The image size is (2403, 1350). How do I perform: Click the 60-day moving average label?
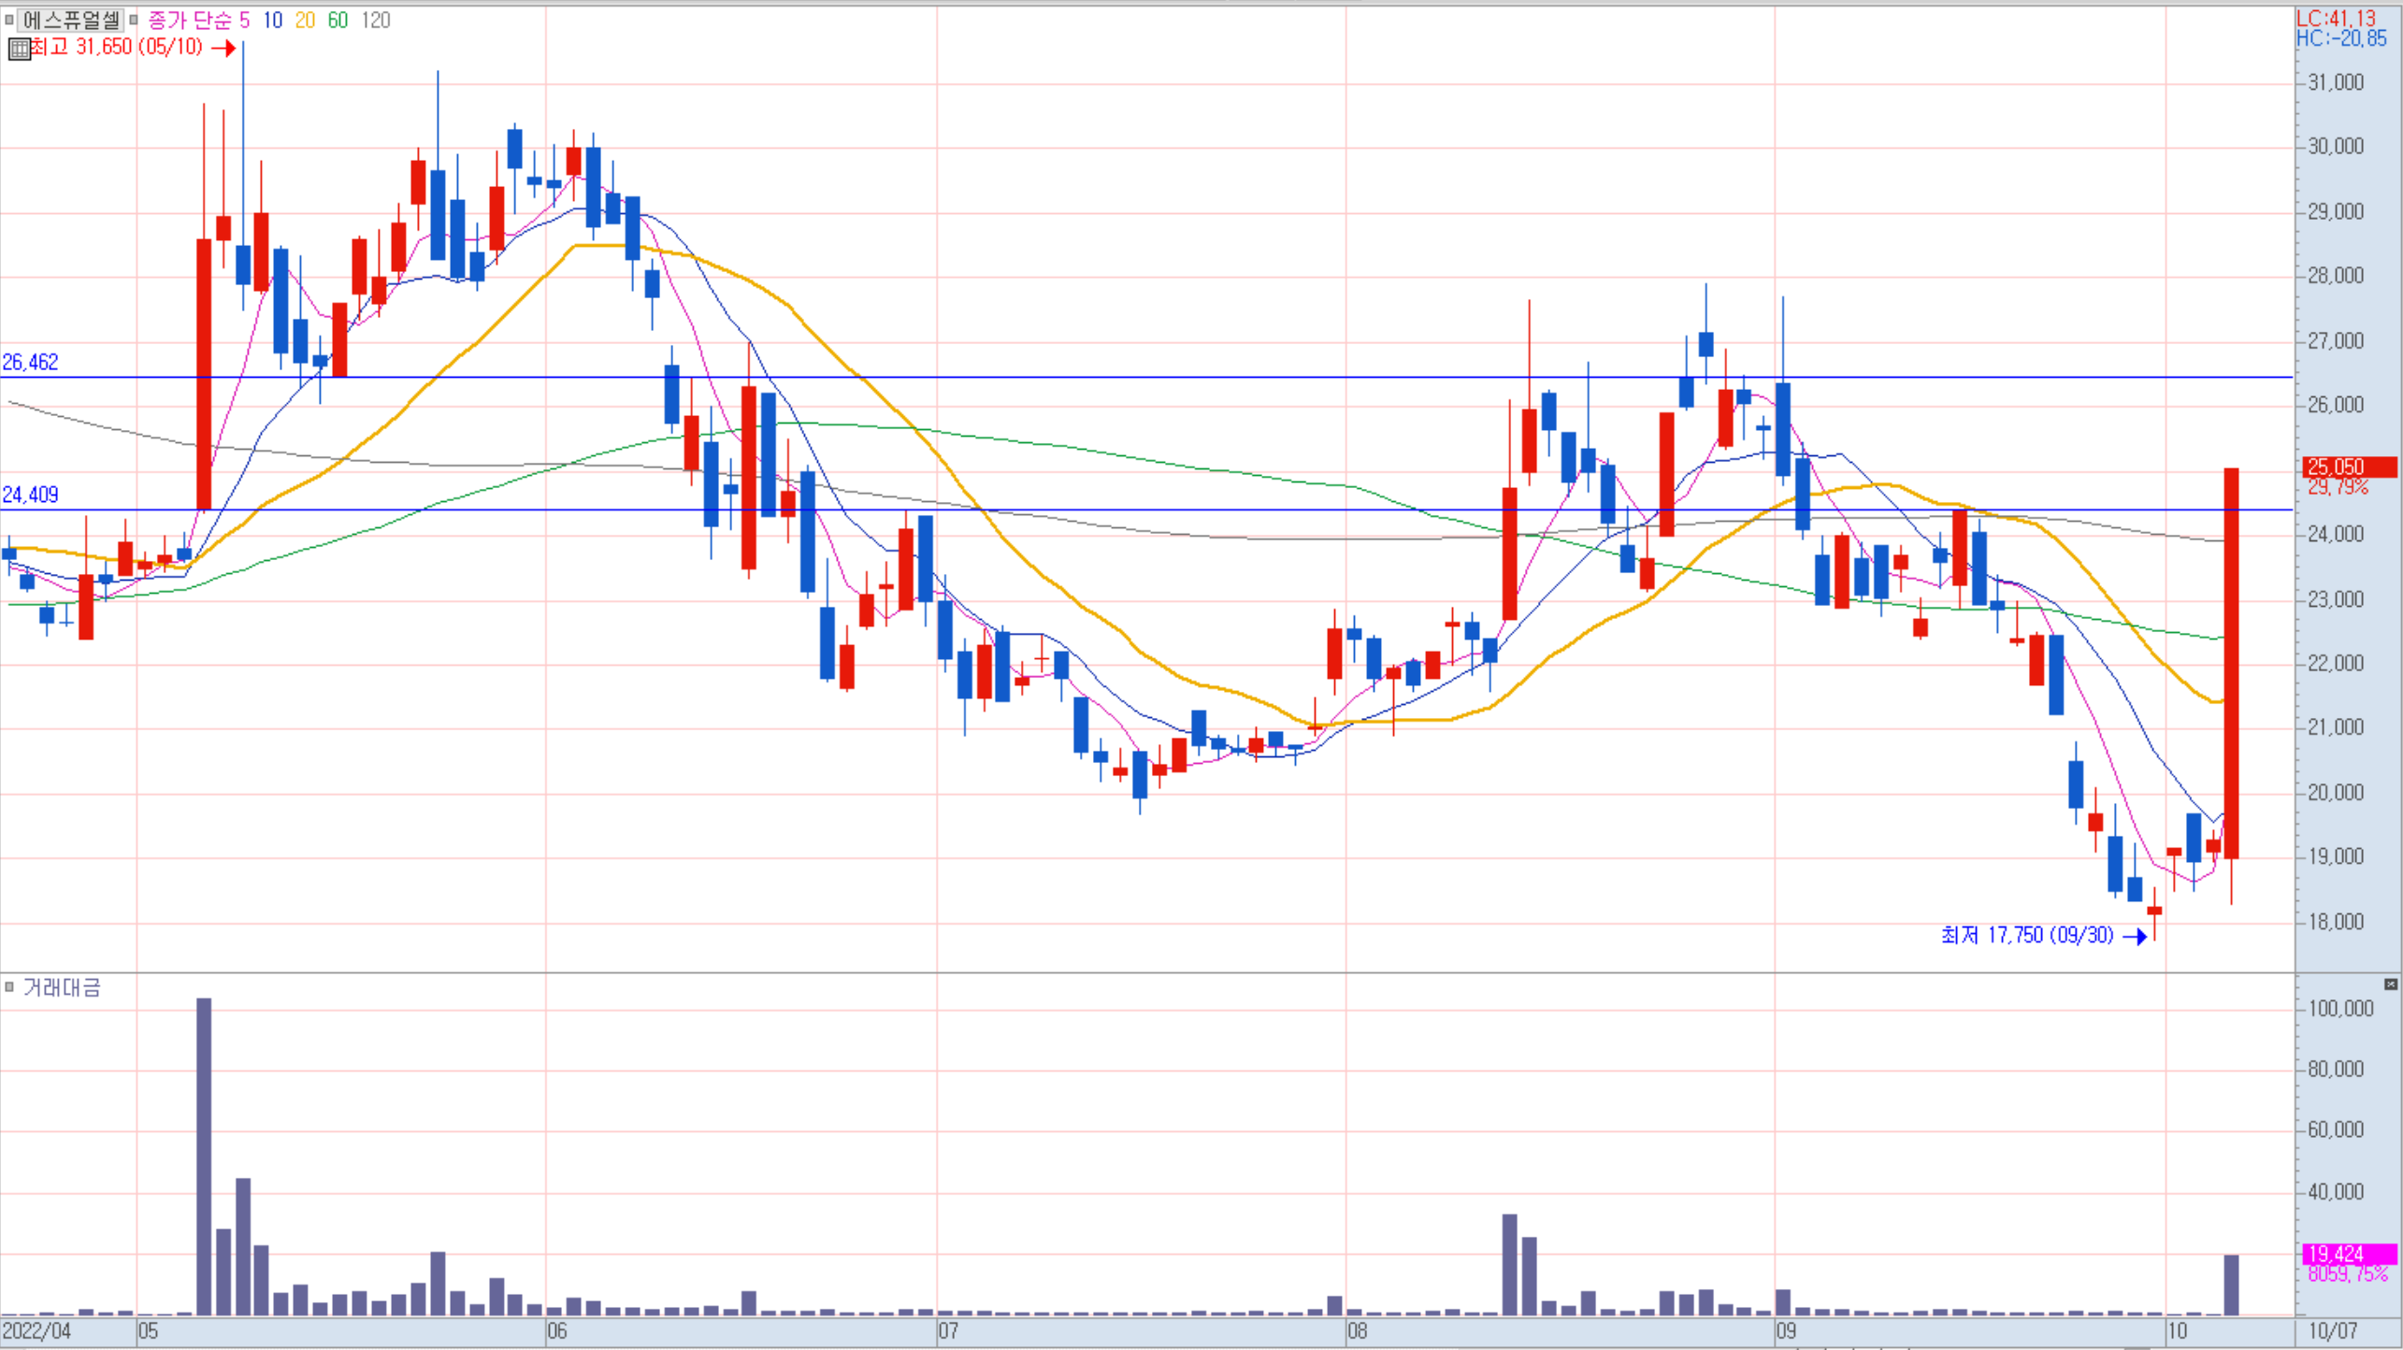(x=338, y=21)
